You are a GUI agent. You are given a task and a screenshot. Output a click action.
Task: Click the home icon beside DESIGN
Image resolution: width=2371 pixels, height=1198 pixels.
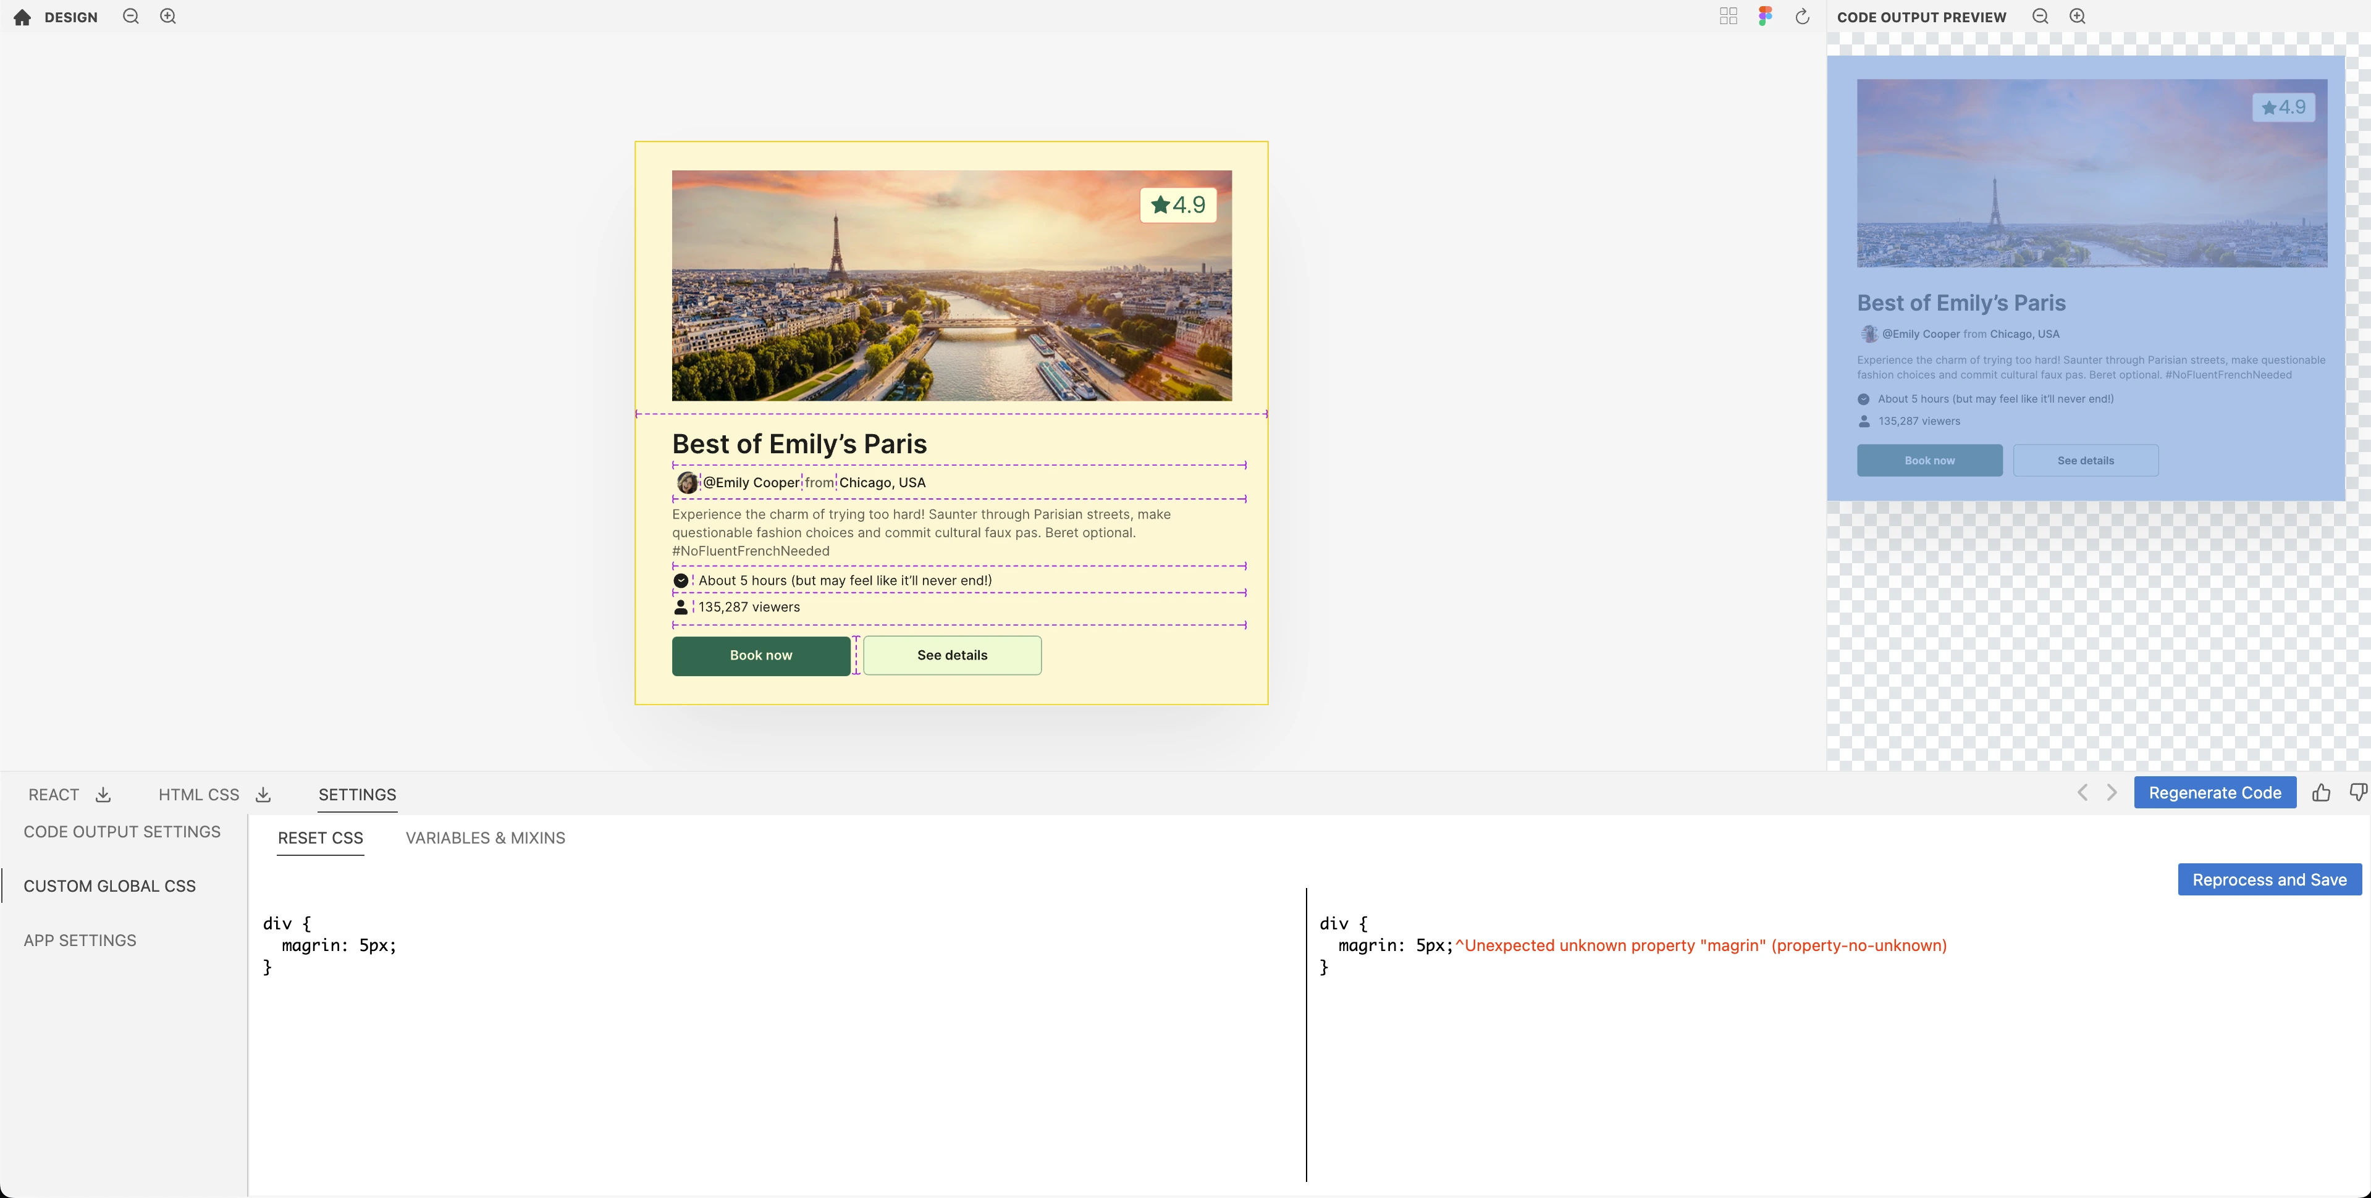[x=22, y=17]
